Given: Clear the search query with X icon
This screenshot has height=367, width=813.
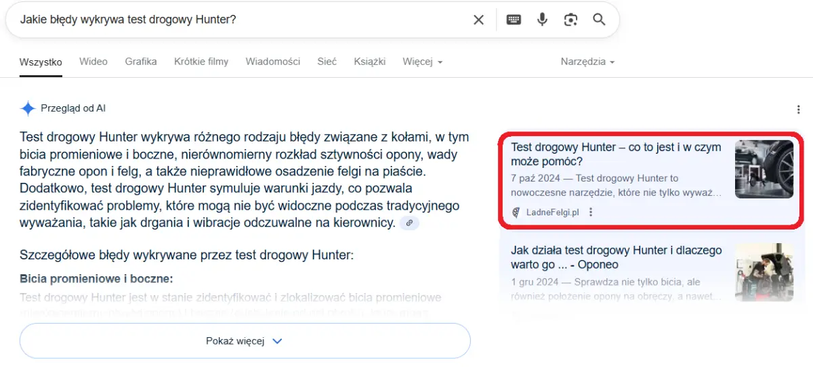Looking at the screenshot, I should tap(478, 20).
